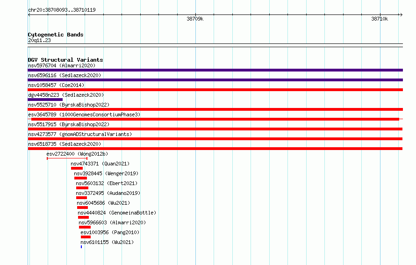Click the chr20:38708093..38710119 coordinate label
This screenshot has width=416, height=265.
62,10
